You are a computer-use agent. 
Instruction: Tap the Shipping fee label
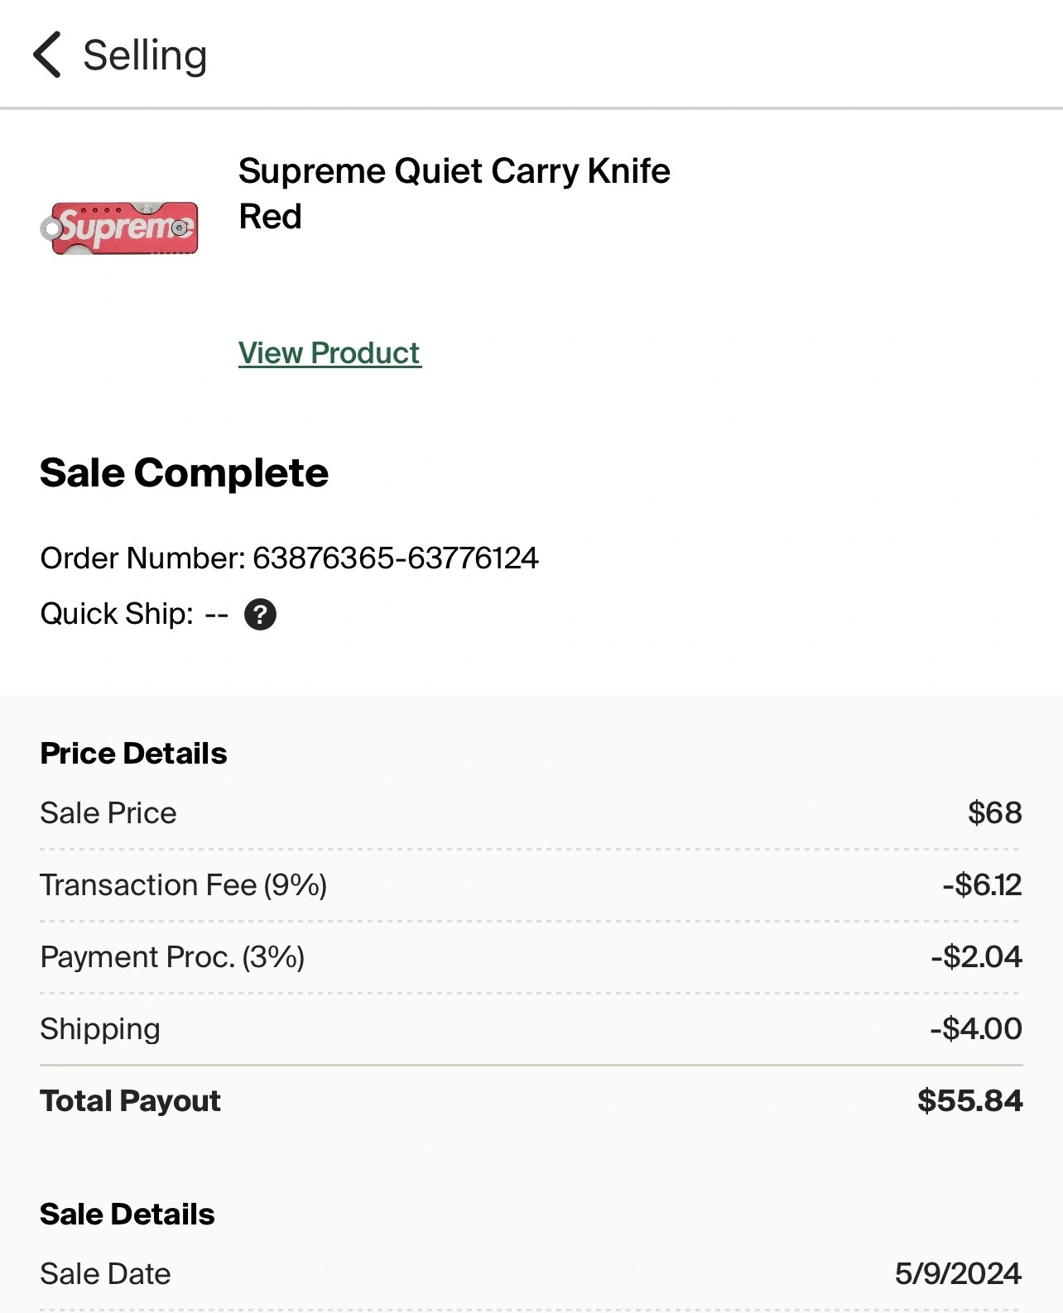point(100,1029)
